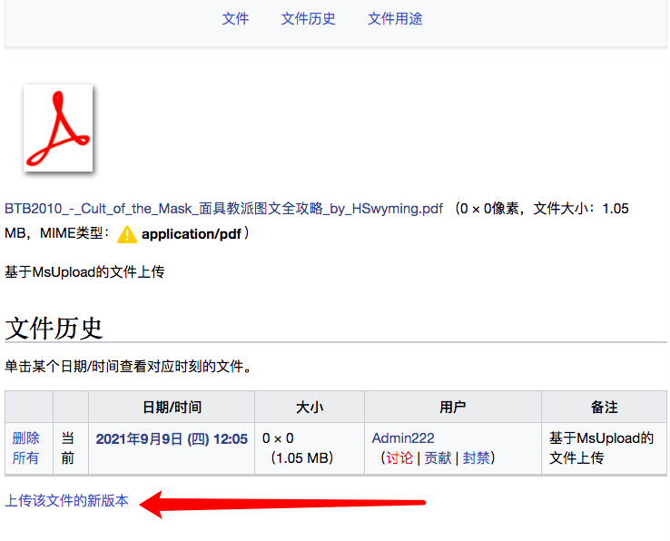Select the 备注 column header
The height and width of the screenshot is (541, 670).
pos(605,407)
